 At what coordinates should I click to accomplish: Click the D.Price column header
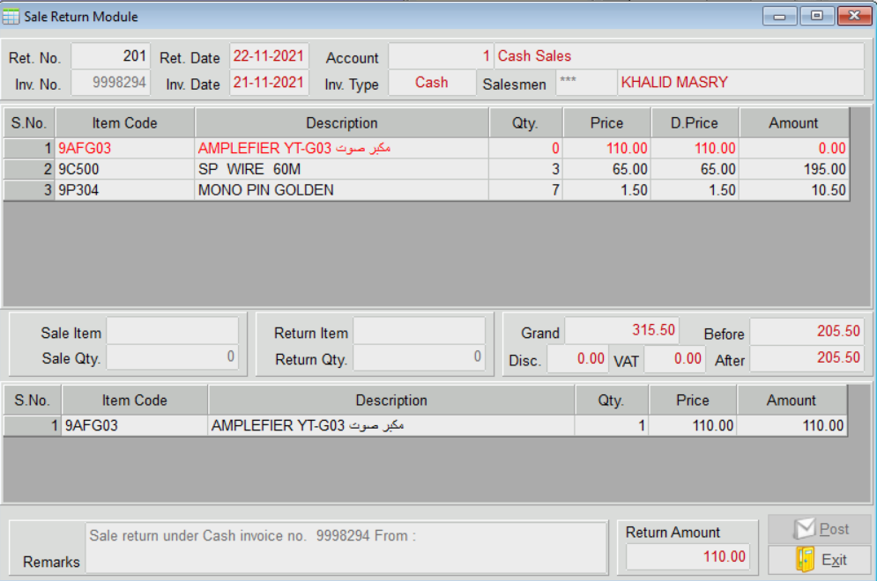(x=695, y=123)
